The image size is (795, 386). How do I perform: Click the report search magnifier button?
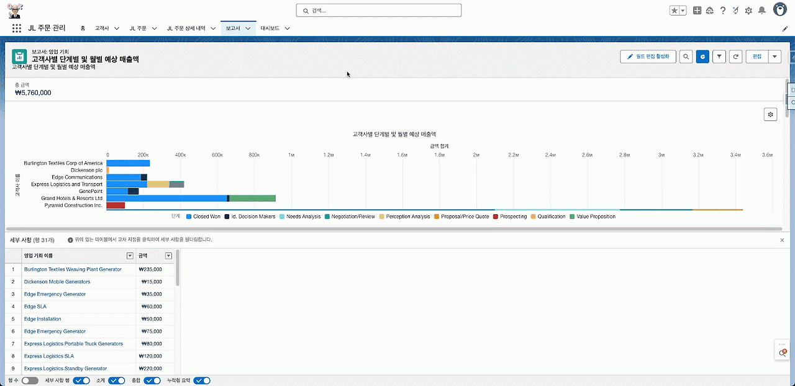point(686,56)
